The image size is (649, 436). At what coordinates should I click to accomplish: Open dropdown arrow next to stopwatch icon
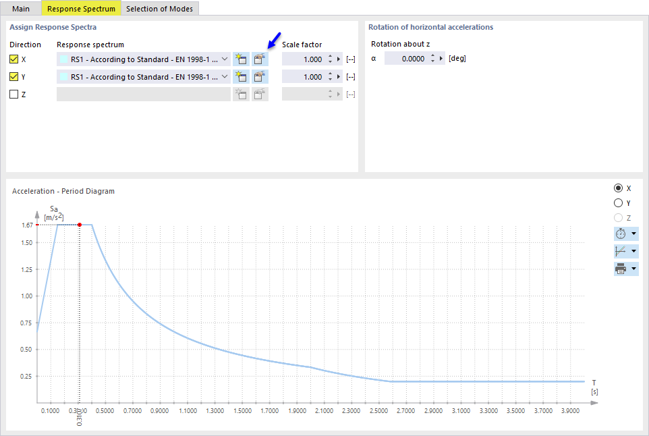coord(633,234)
